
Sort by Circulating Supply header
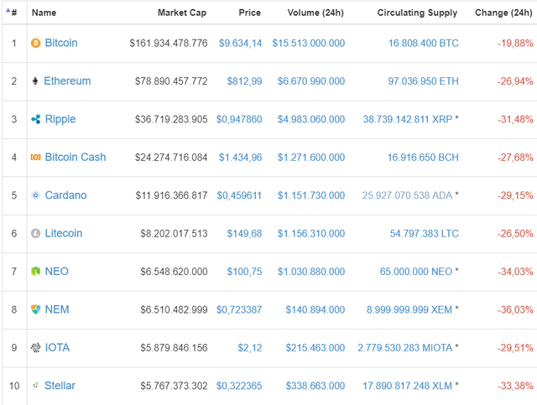click(417, 13)
